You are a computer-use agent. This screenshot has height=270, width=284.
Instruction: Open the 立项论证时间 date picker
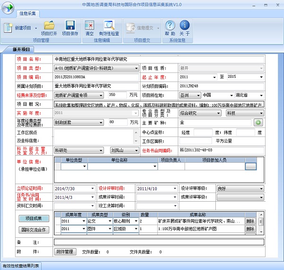(x=93, y=188)
